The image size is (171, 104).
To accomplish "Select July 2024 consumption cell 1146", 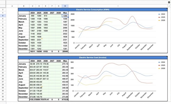I will pyautogui.click(x=33, y=34).
